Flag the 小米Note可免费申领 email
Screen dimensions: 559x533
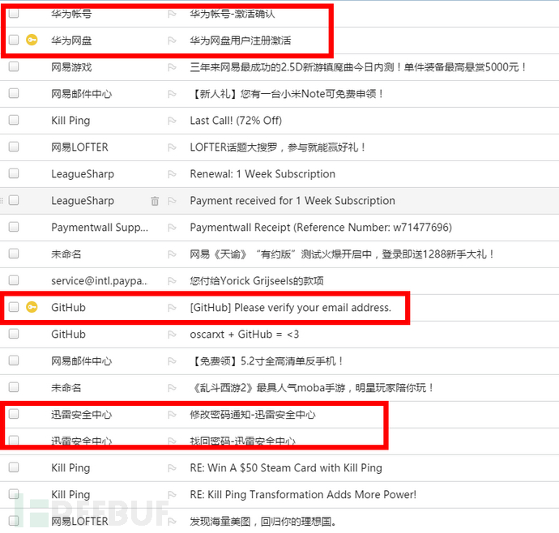172,94
